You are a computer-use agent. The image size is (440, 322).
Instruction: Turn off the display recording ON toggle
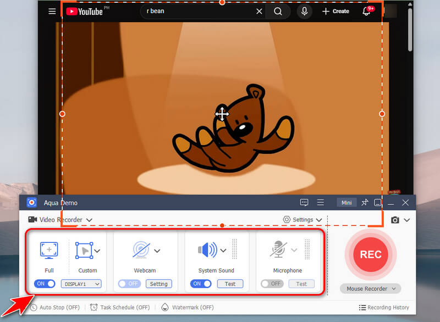point(45,284)
